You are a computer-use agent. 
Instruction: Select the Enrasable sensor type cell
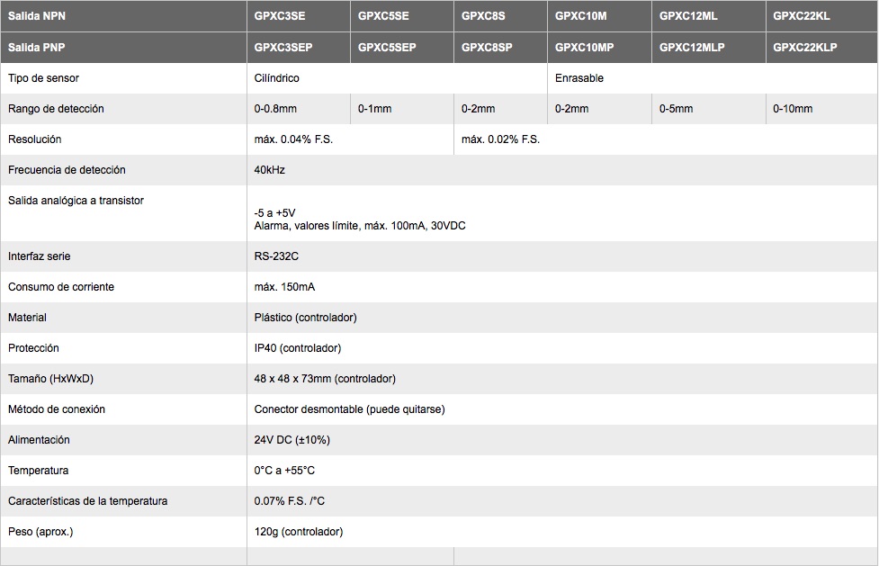coord(713,78)
